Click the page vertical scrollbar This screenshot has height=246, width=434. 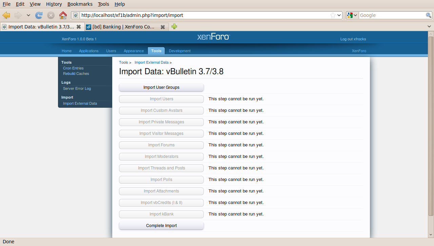click(431, 126)
